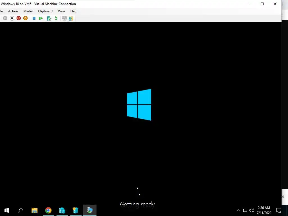
Task: Open taskbar Search magnifier
Action: [x=20, y=210]
